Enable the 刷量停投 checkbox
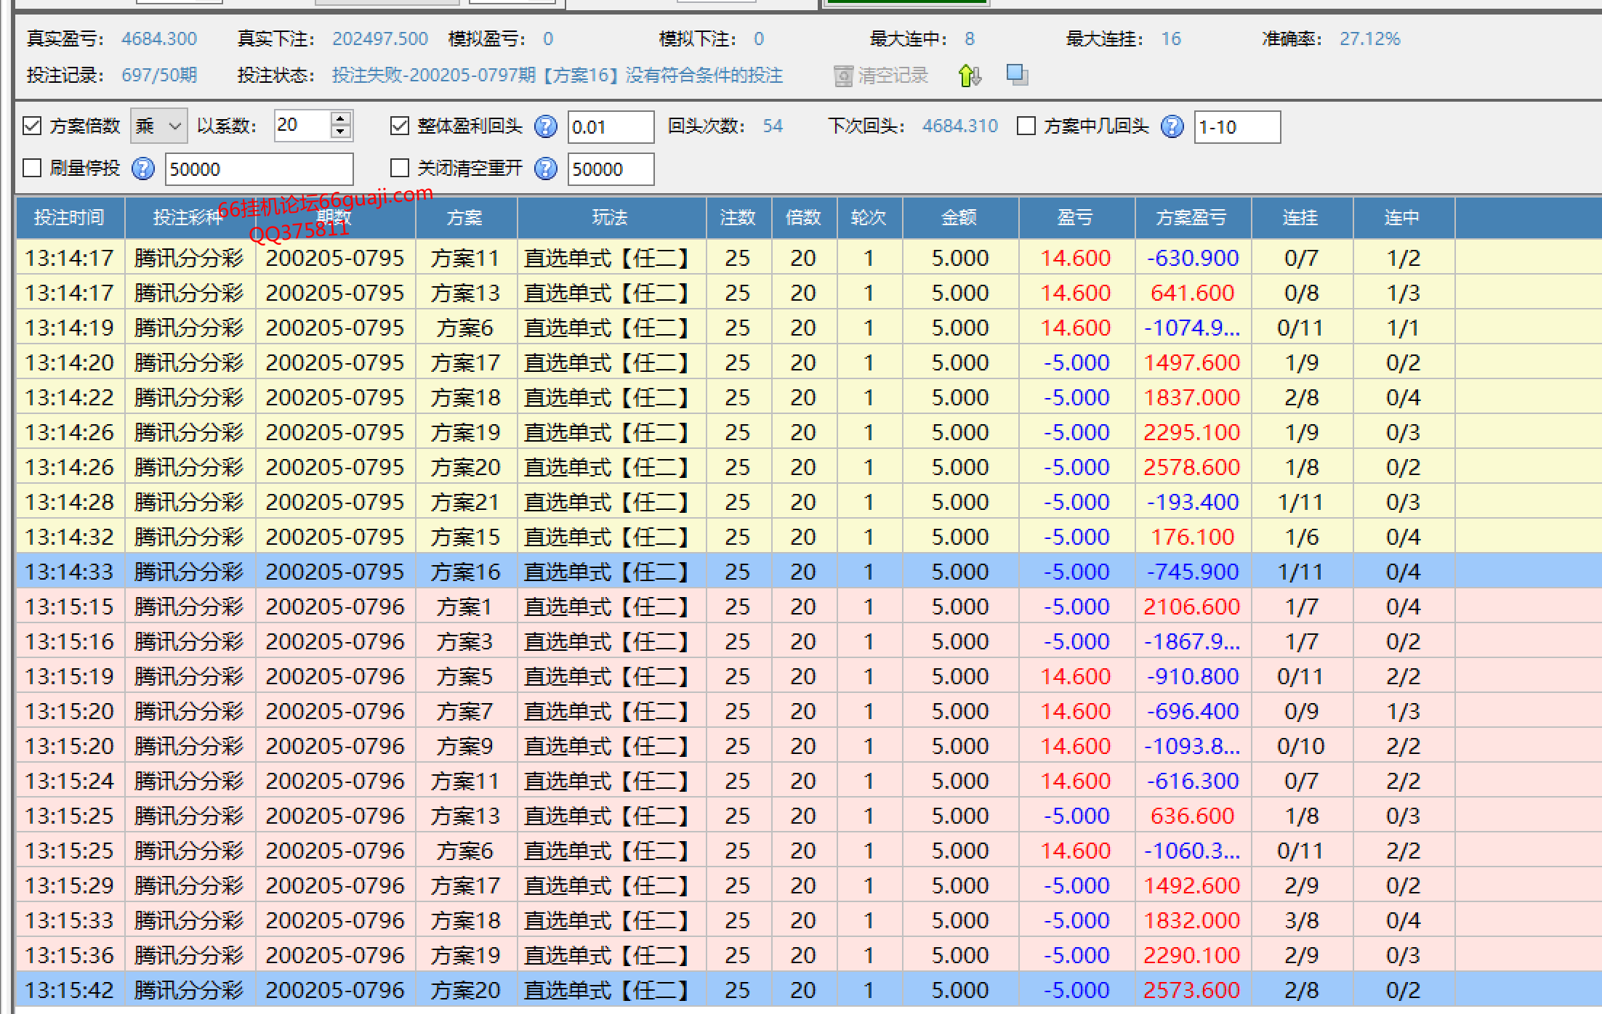The image size is (1602, 1014). [x=32, y=168]
